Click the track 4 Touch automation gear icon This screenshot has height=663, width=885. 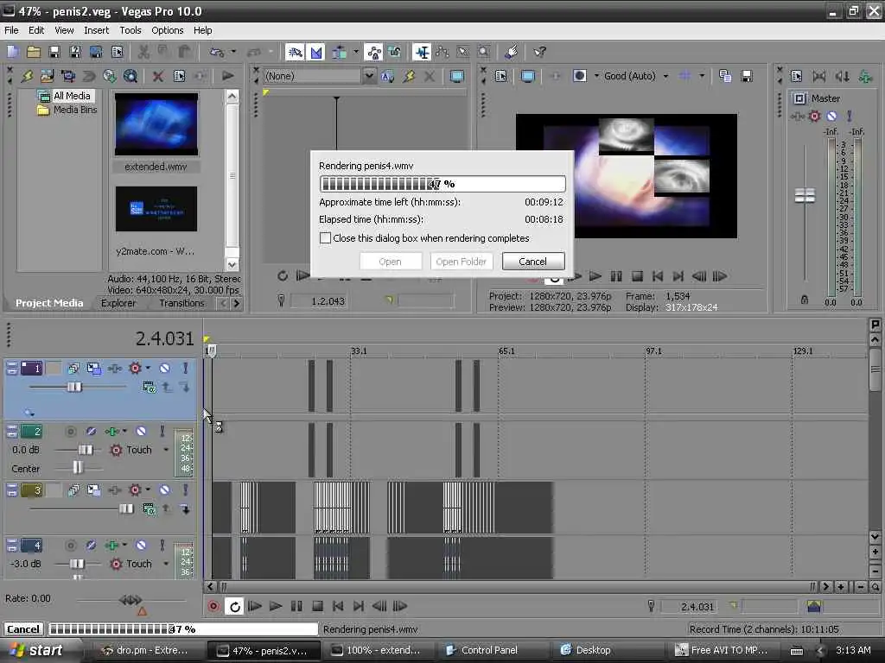click(117, 564)
